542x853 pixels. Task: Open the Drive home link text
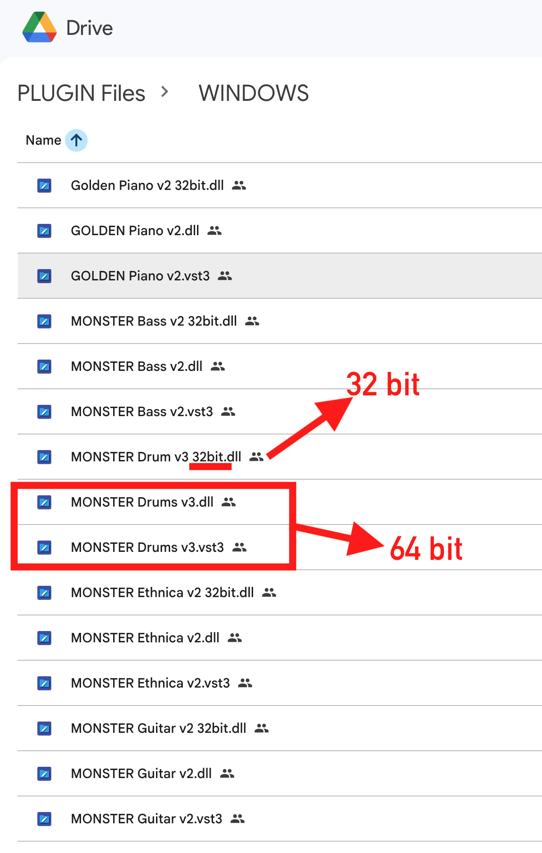coord(90,28)
